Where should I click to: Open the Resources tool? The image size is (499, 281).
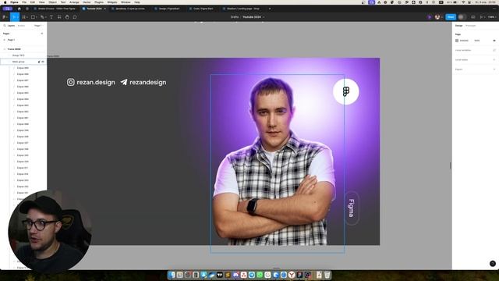59,17
